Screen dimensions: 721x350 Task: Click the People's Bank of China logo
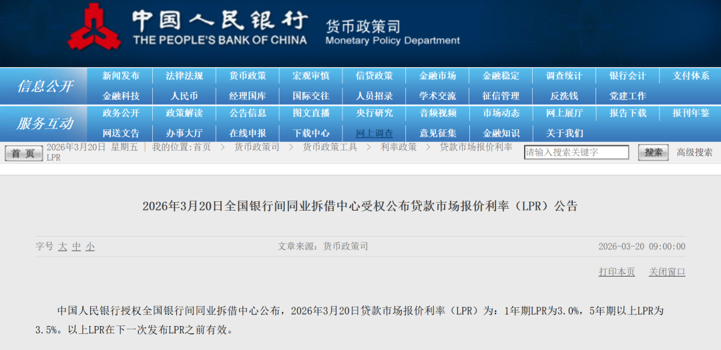[x=93, y=27]
